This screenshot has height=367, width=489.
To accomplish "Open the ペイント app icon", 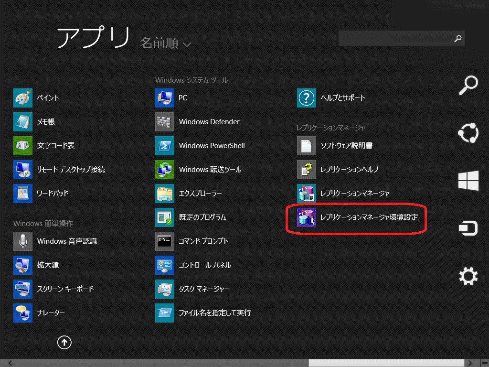I will pos(23,98).
